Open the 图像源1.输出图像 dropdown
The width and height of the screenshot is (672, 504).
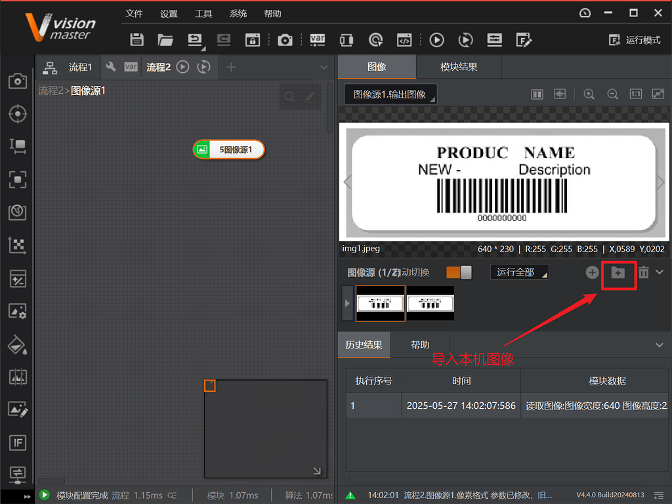click(x=391, y=94)
